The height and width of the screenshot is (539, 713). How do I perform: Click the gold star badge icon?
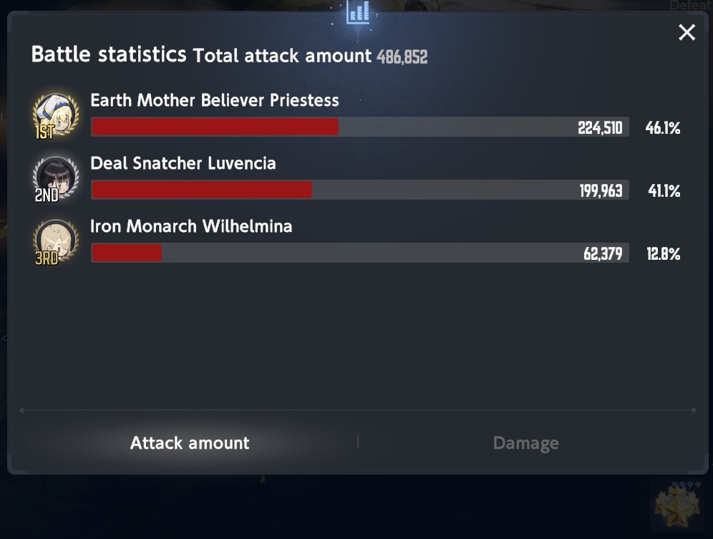point(677,506)
